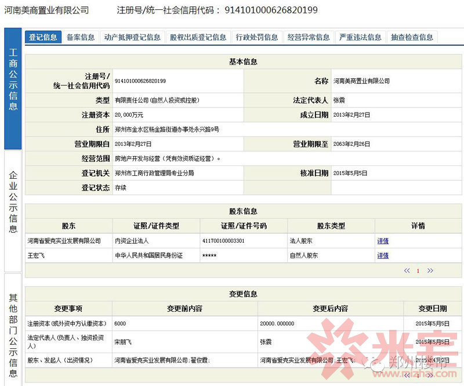
Task: Switch to the 备案信息 tab
Action: [81, 37]
